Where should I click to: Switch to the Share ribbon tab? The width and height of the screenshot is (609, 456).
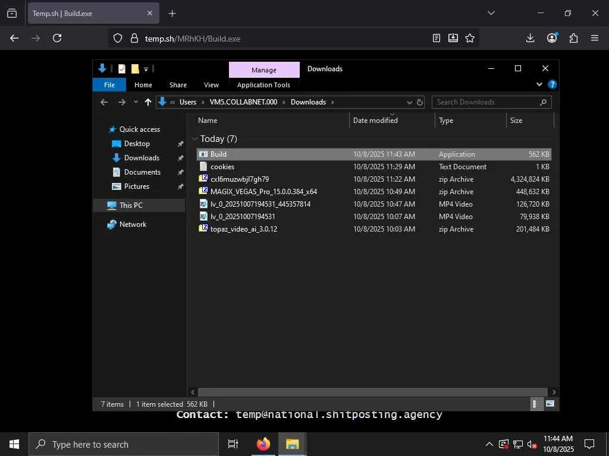click(x=178, y=85)
